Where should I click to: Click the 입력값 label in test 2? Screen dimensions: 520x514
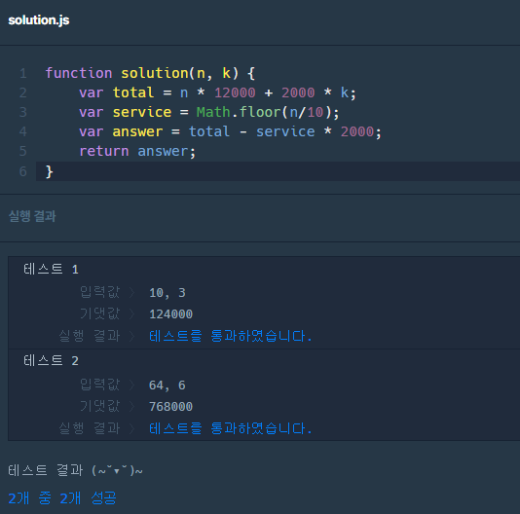click(100, 385)
